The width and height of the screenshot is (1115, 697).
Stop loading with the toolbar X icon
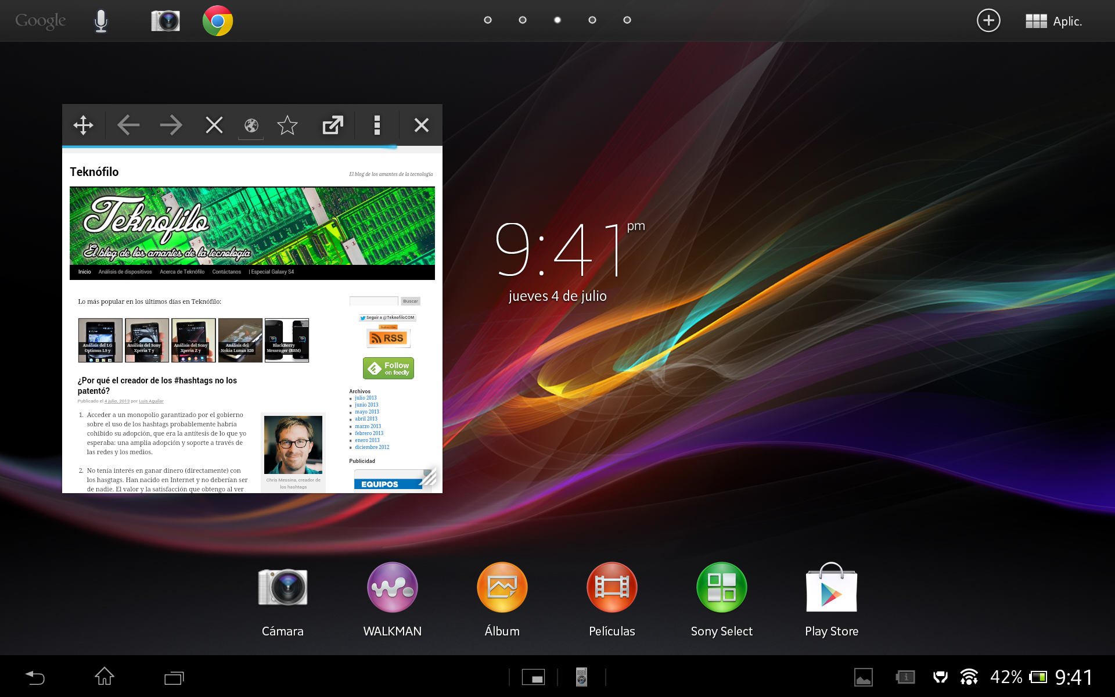click(214, 125)
